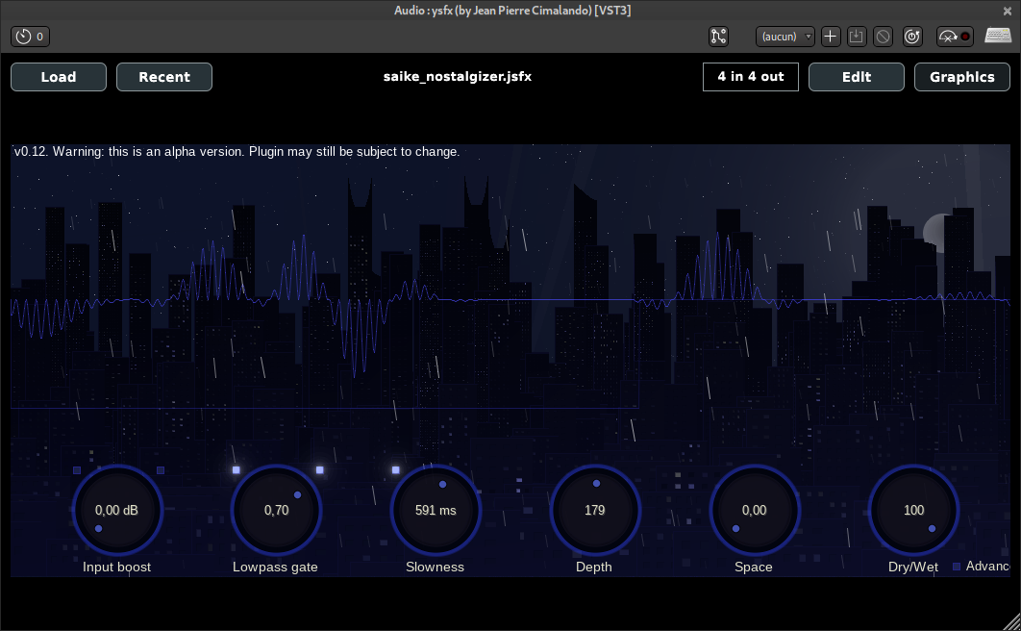Click the latency clock icon showing 0
This screenshot has height=631, width=1021.
30,37
